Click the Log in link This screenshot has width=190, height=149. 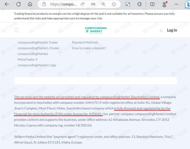[172, 30]
